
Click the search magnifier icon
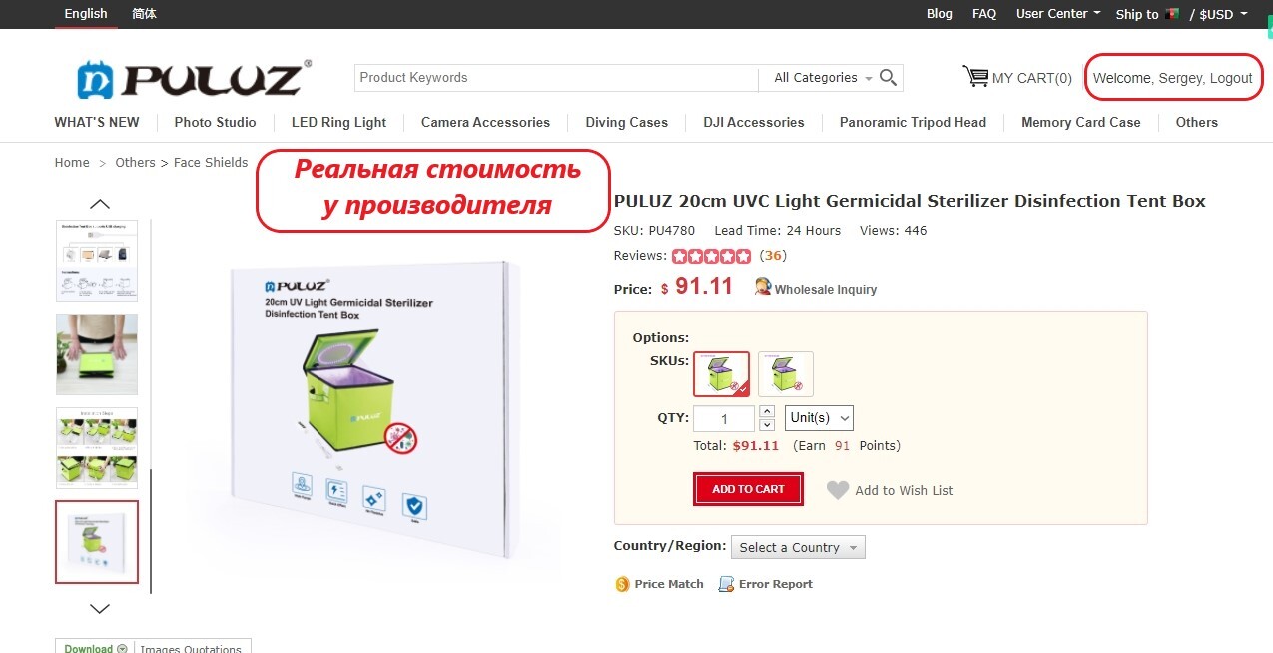tap(889, 77)
